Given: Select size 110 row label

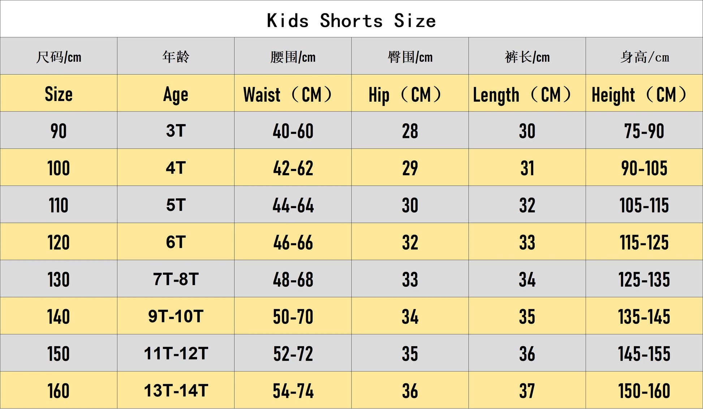Looking at the screenshot, I should (x=59, y=204).
